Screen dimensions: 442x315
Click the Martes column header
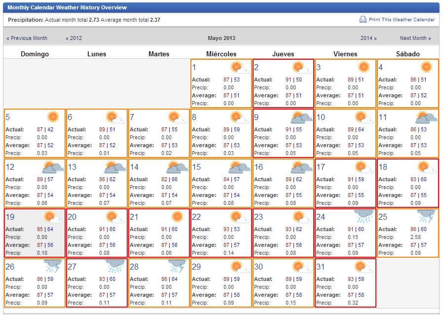click(159, 54)
